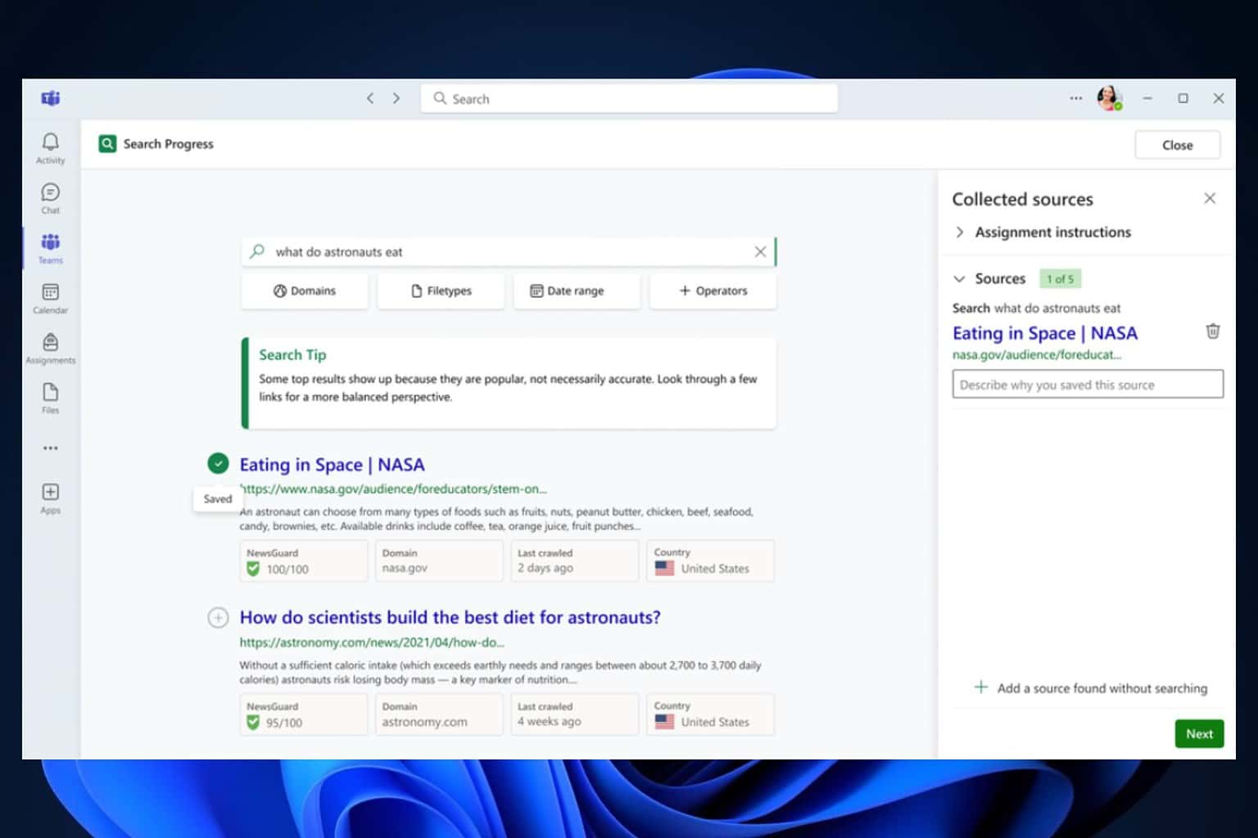1258x838 pixels.
Task: Go forward with the right arrow
Action: tap(396, 98)
